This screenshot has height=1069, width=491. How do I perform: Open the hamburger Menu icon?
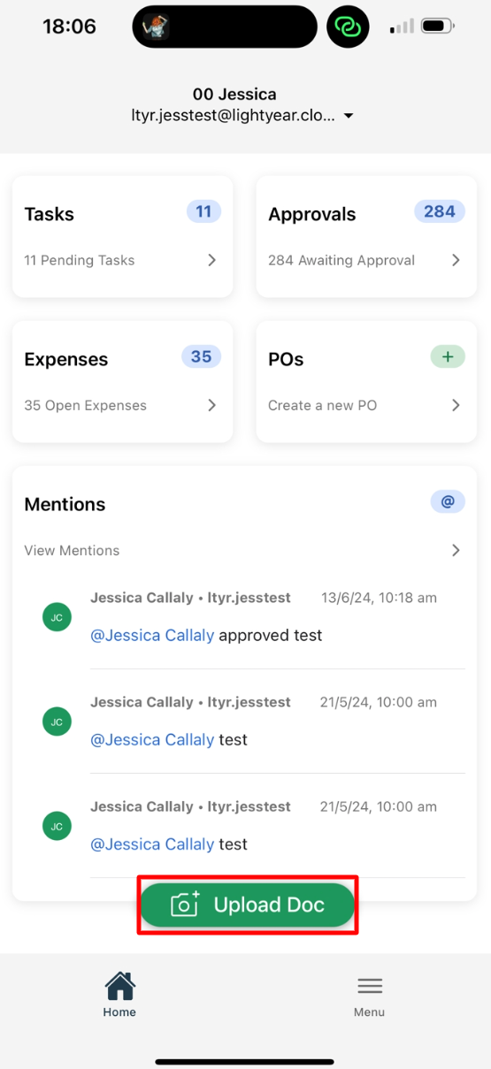pos(370,986)
